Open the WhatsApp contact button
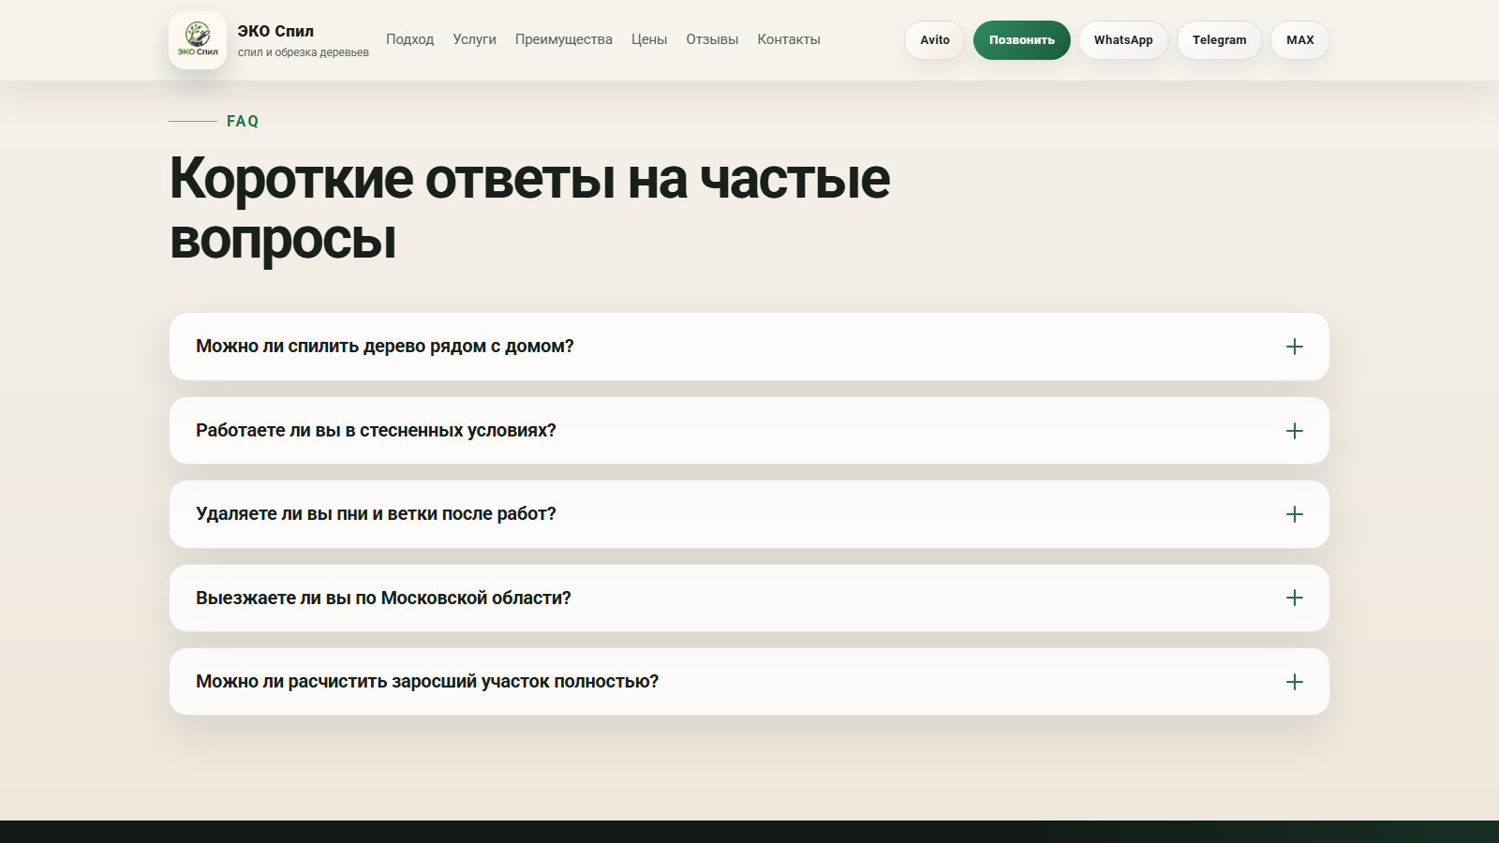 pyautogui.click(x=1123, y=40)
